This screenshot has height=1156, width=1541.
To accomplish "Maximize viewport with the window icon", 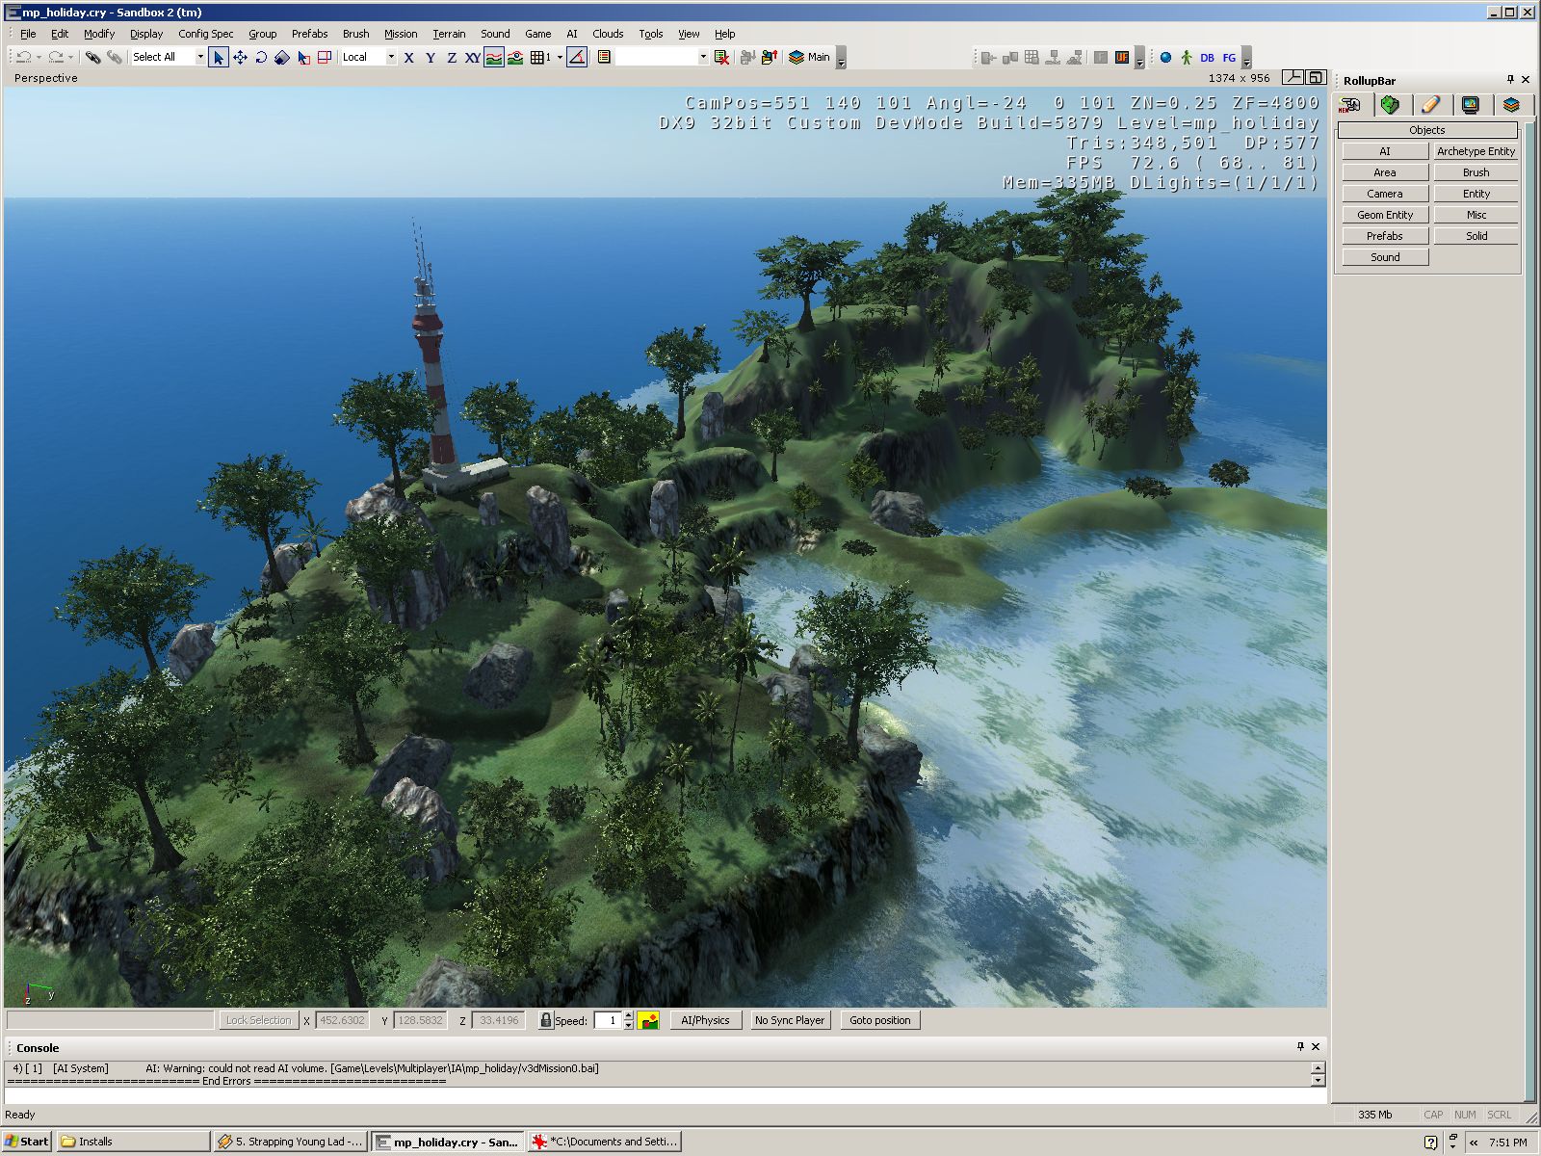I will (x=1316, y=78).
